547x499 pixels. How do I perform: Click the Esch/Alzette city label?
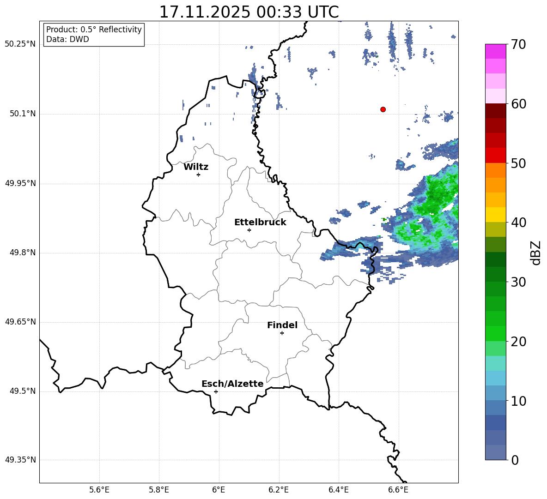click(232, 384)
